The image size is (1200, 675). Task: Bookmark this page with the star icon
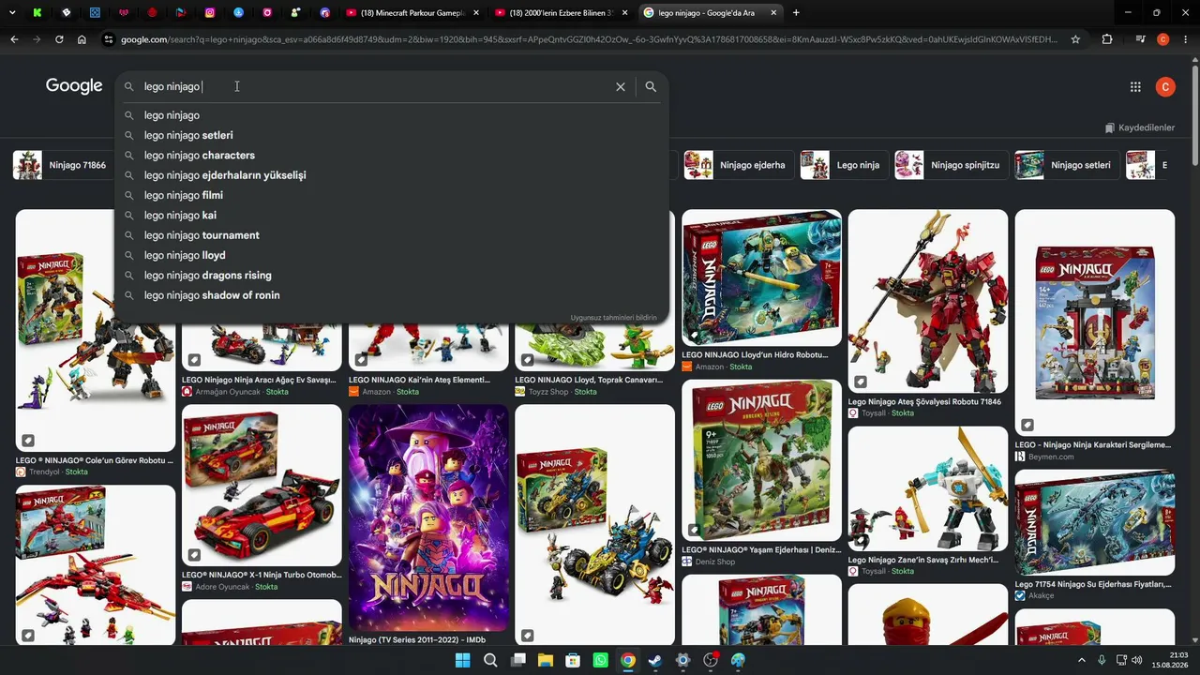tap(1075, 39)
